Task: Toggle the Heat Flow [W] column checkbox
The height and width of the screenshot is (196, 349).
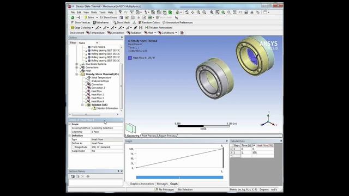Action: tap(254, 145)
